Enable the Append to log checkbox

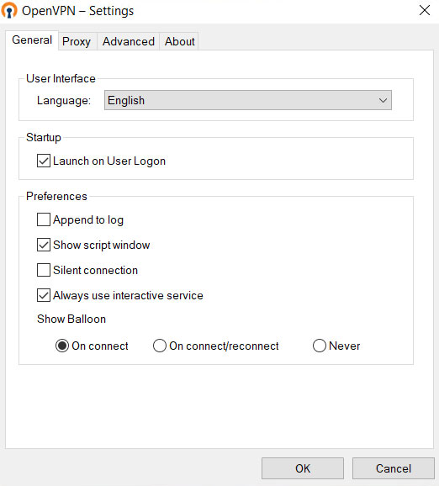pyautogui.click(x=44, y=219)
